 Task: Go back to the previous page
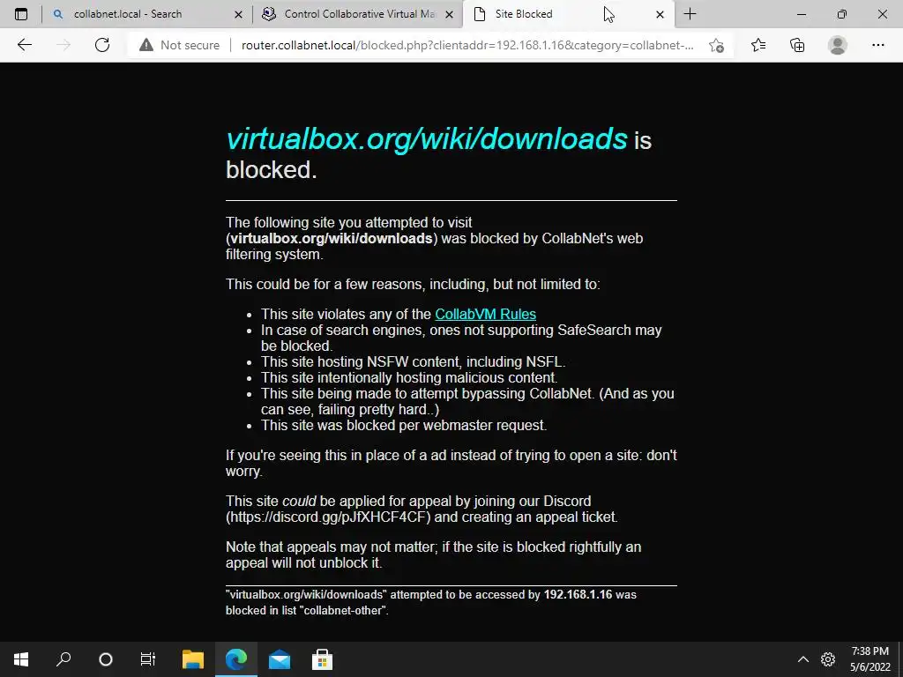[24, 45]
